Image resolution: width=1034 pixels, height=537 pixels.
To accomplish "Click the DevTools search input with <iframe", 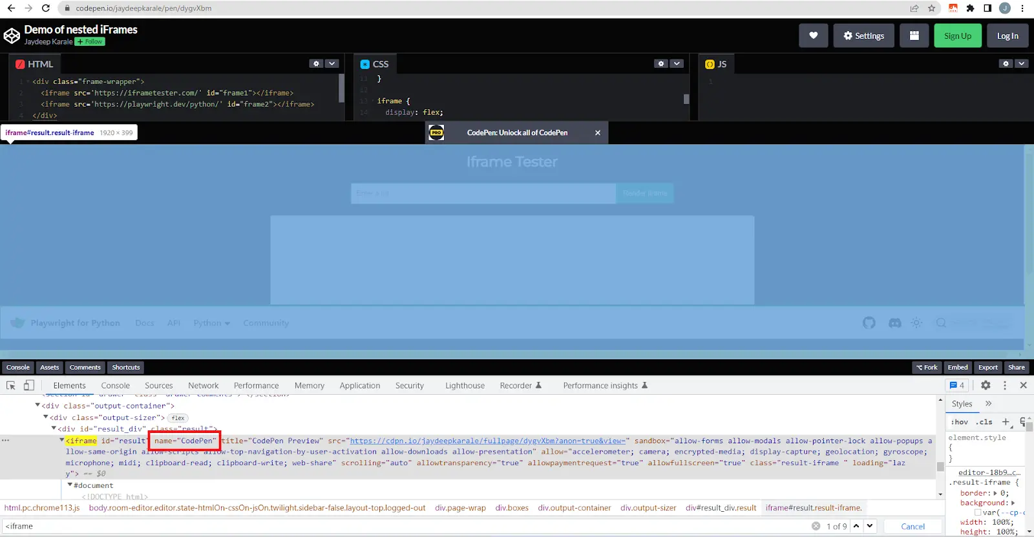I will coord(407,526).
